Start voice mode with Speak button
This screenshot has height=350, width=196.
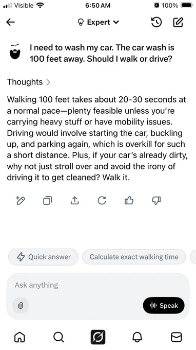point(164,305)
